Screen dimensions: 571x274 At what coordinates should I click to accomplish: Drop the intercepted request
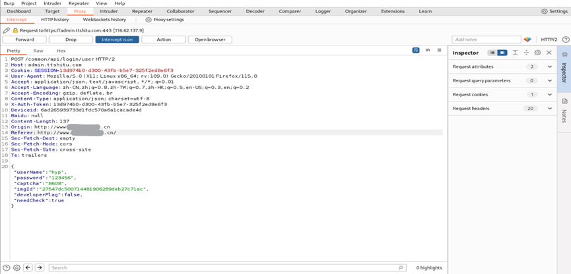point(71,40)
